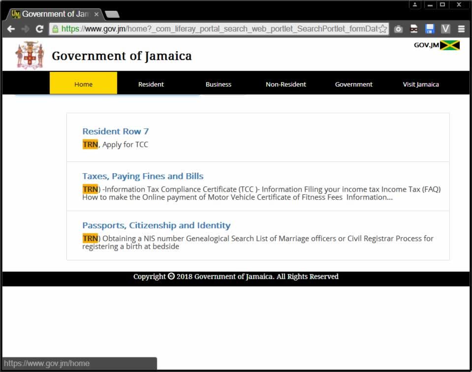Click highlighted TRN under Passports result

(90, 238)
